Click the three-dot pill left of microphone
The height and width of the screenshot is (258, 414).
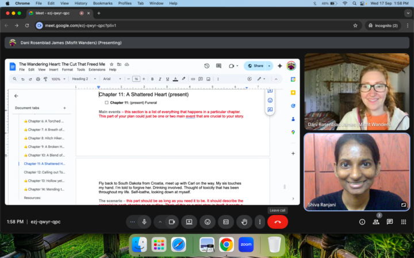point(133,222)
